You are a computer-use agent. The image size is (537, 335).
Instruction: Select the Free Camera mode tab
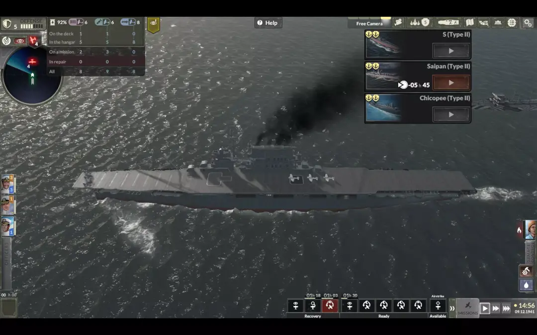click(369, 23)
